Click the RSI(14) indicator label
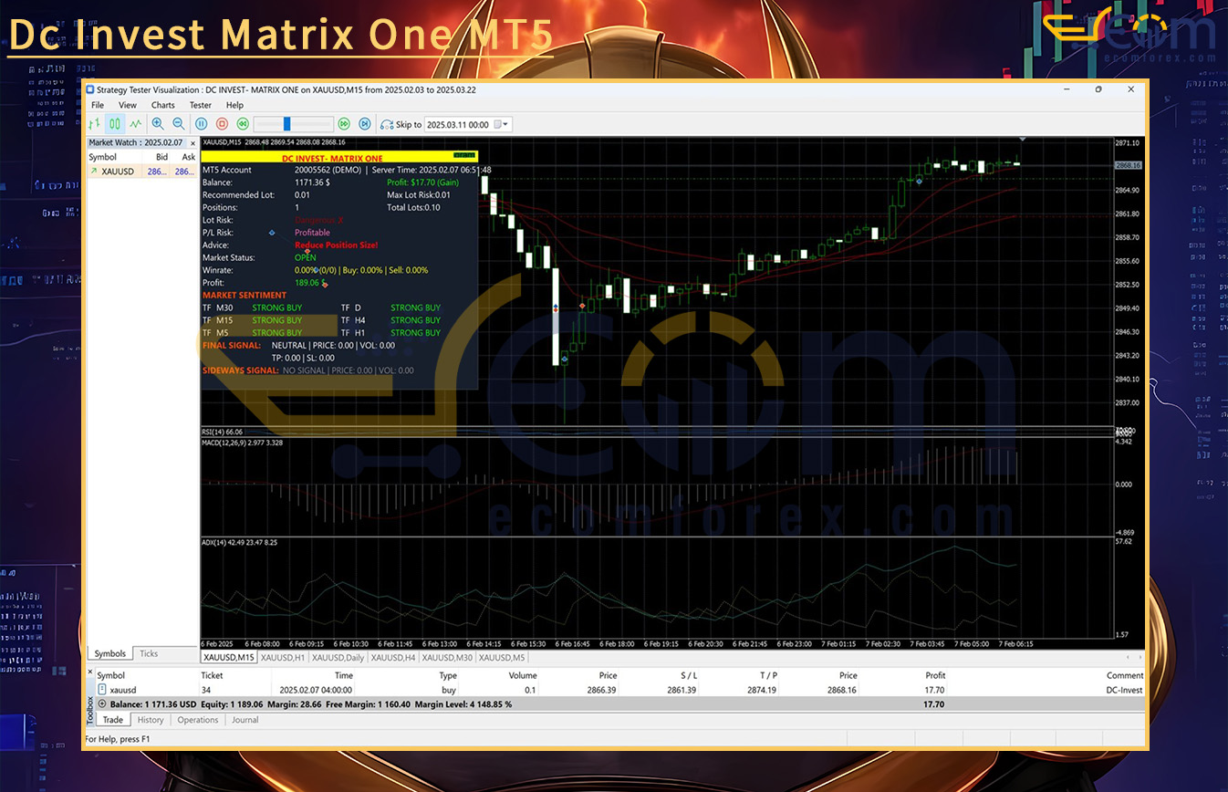The width and height of the screenshot is (1228, 792). pyautogui.click(x=222, y=432)
